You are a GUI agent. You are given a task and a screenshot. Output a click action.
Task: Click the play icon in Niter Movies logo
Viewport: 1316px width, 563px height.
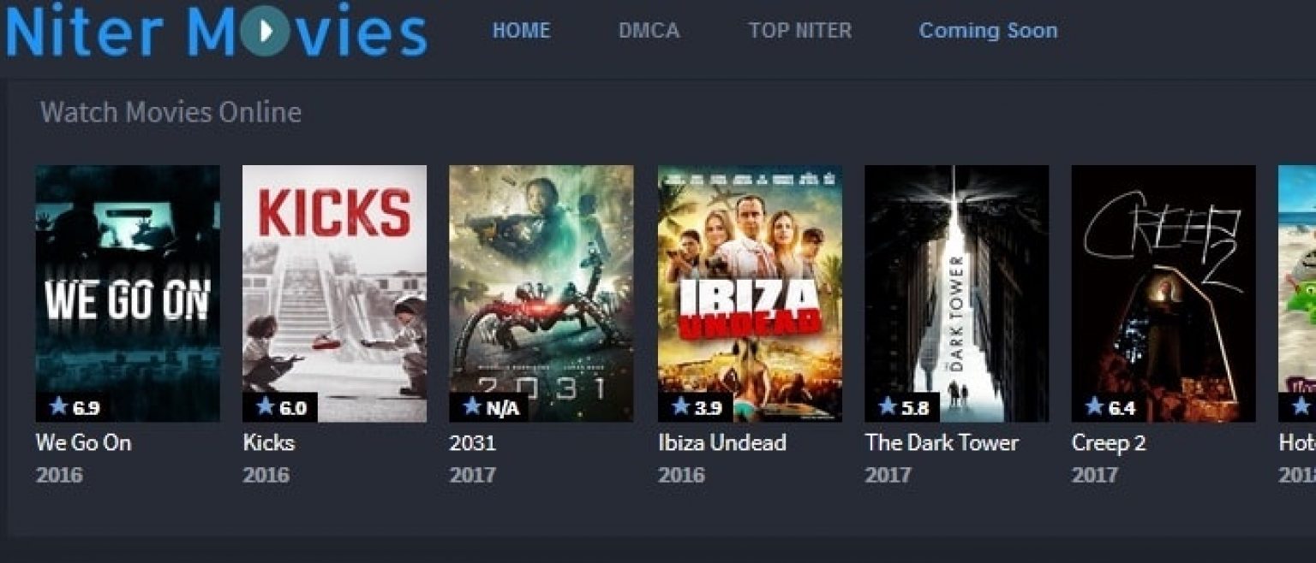tap(266, 32)
